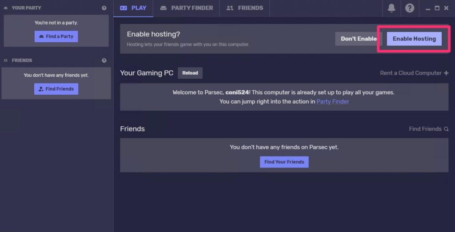Click the Friends sidebar help icon
The width and height of the screenshot is (455, 232).
coord(104,60)
